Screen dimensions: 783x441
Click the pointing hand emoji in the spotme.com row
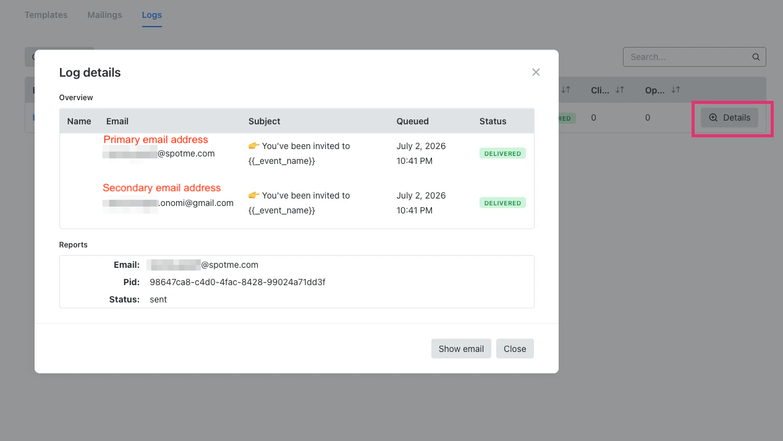click(x=253, y=146)
